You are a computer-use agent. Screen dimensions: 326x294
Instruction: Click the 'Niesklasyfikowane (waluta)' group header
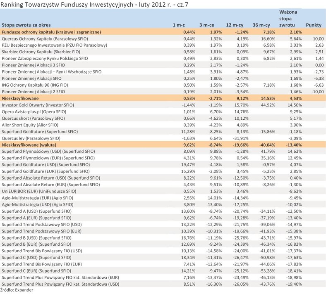(163, 145)
